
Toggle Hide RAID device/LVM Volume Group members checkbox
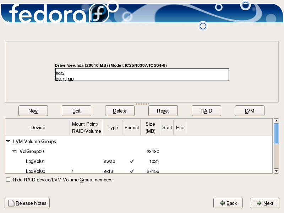pyautogui.click(x=8, y=180)
